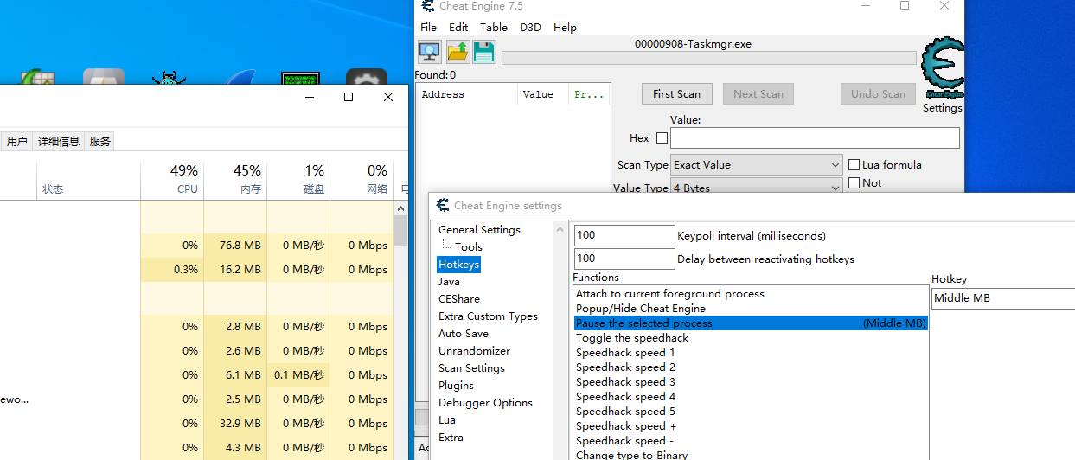This screenshot has width=1075, height=460.
Task: Click the Next Scan button
Action: (x=758, y=94)
